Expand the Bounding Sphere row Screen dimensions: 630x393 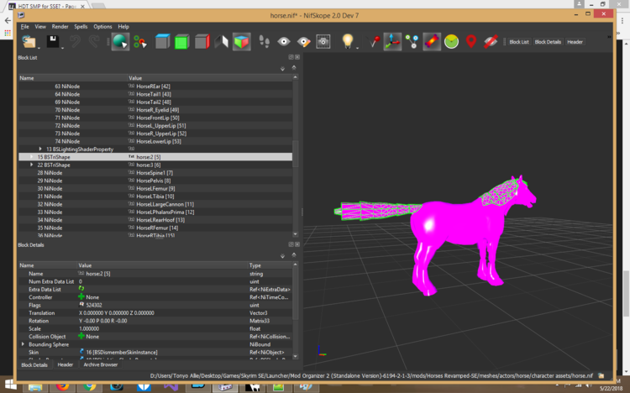click(23, 344)
